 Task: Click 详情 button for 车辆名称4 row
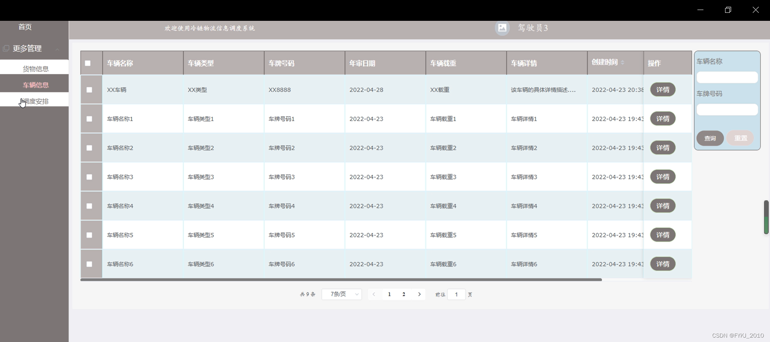(663, 206)
